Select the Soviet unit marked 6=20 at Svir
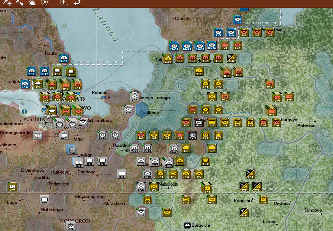This screenshot has width=333, height=231. point(167,59)
